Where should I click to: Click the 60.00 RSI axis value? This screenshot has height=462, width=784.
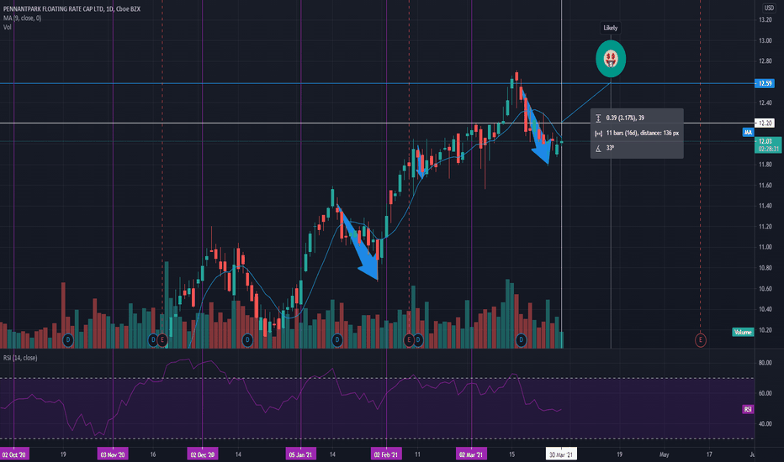pos(765,393)
